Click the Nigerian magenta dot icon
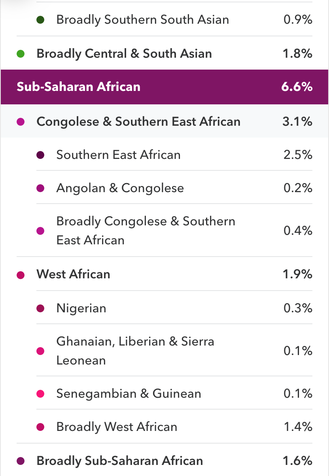This screenshot has height=476, width=329. 40,308
